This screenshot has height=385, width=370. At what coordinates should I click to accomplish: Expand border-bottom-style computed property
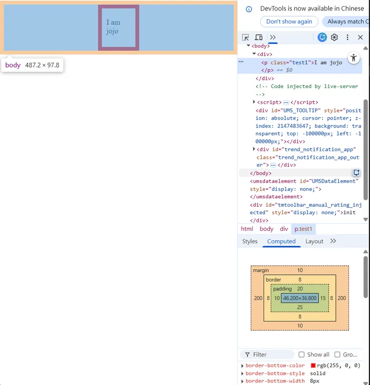click(242, 373)
